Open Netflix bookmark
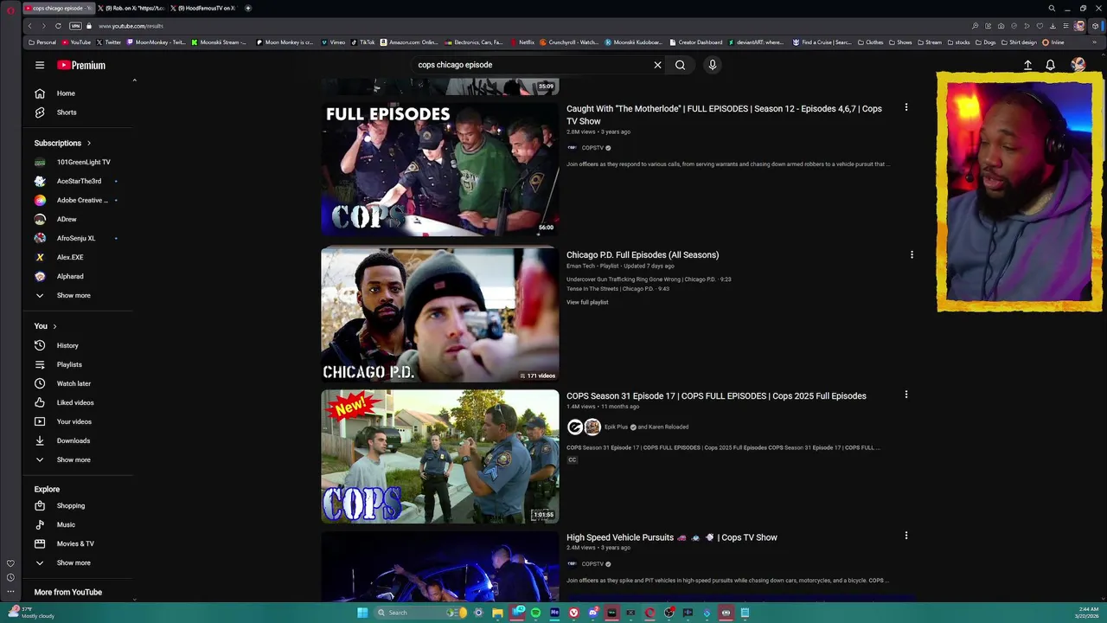Image resolution: width=1107 pixels, height=623 pixels. pos(522,42)
